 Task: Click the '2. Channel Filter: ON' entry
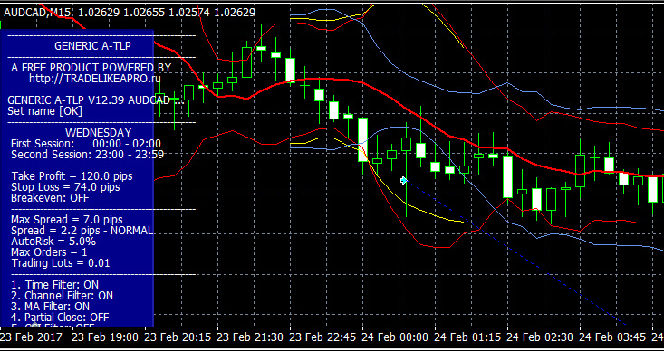[63, 296]
